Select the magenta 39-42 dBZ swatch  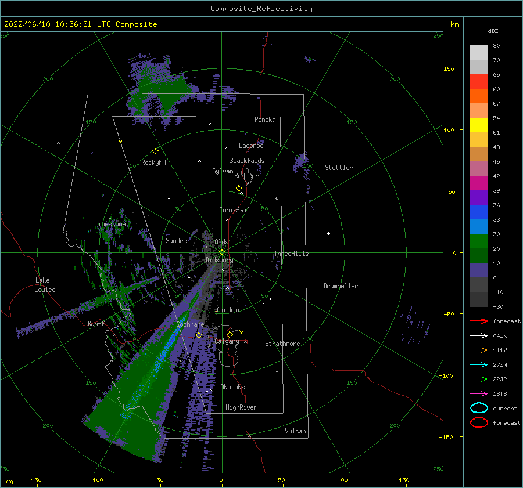tap(479, 183)
